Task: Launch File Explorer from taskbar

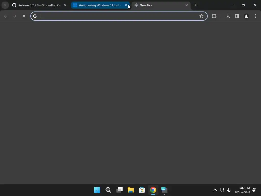Action: [131, 190]
